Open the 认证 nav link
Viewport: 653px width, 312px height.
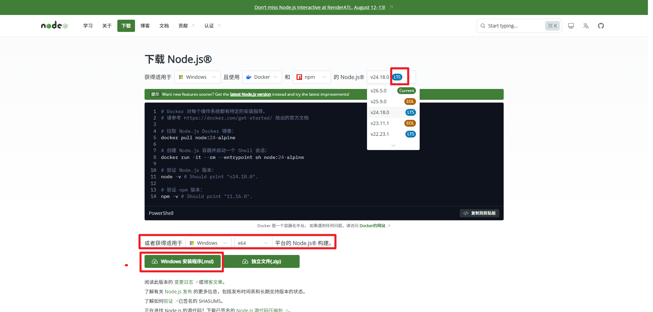pos(212,26)
